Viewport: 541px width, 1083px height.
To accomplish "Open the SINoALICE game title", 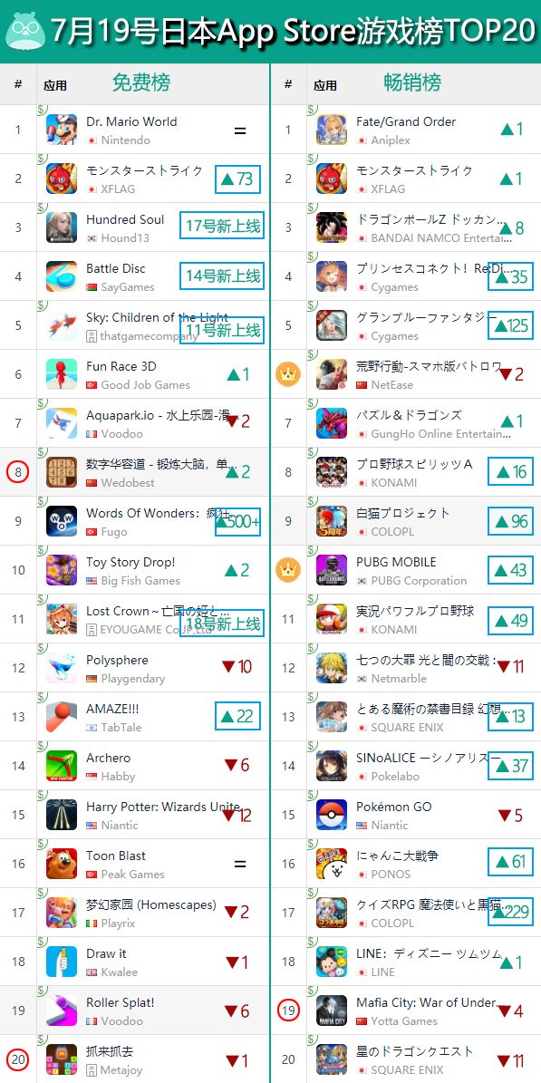I will [429, 759].
